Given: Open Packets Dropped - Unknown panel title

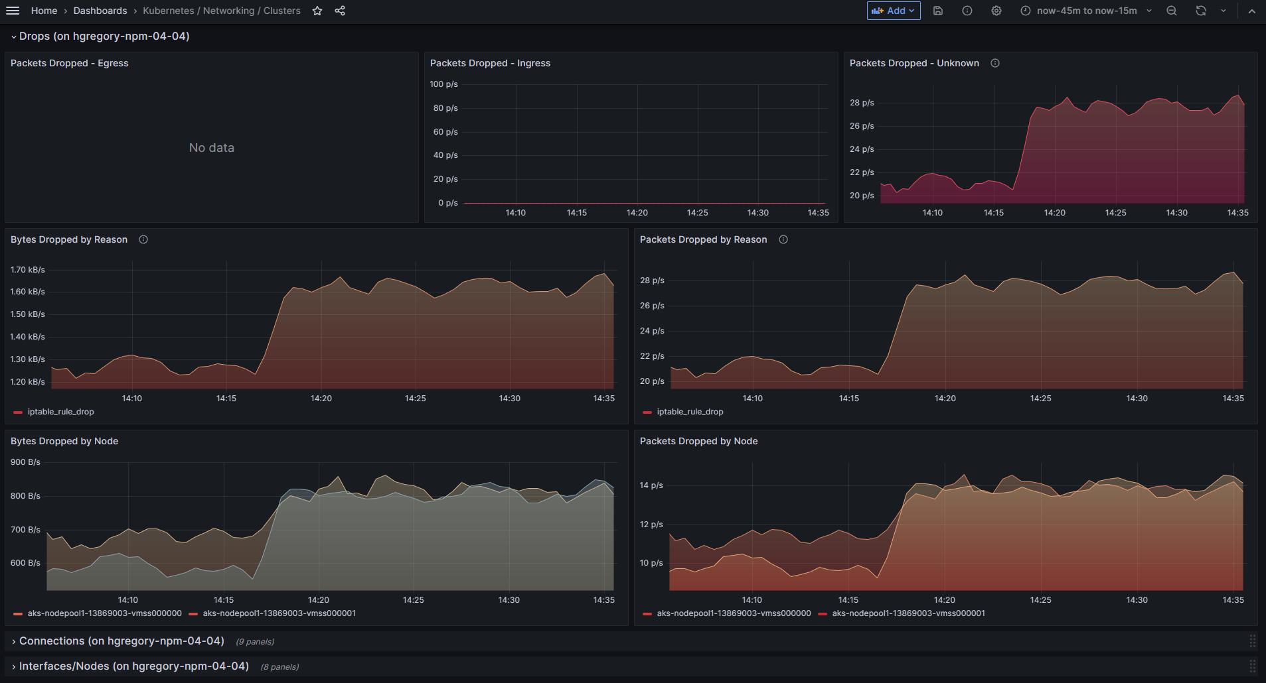Looking at the screenshot, I should click(x=914, y=63).
